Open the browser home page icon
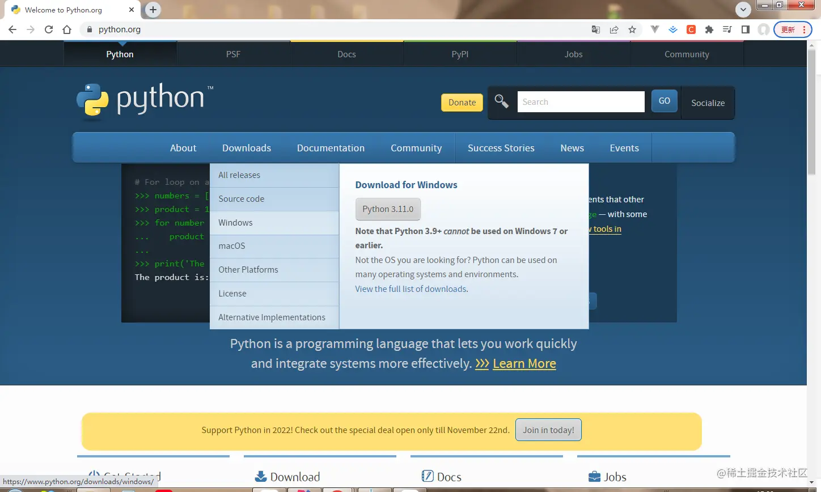 (x=67, y=29)
